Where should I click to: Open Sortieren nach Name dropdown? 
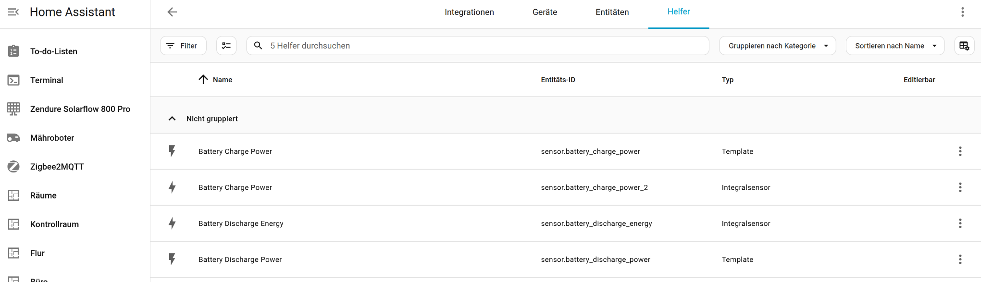pyautogui.click(x=894, y=46)
